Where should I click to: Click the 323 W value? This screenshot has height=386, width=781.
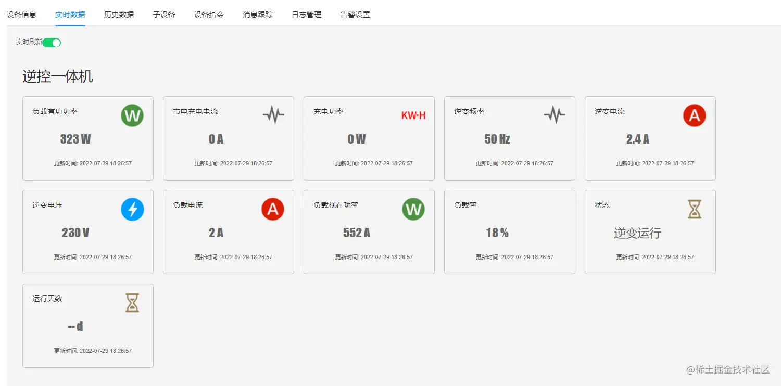(75, 139)
